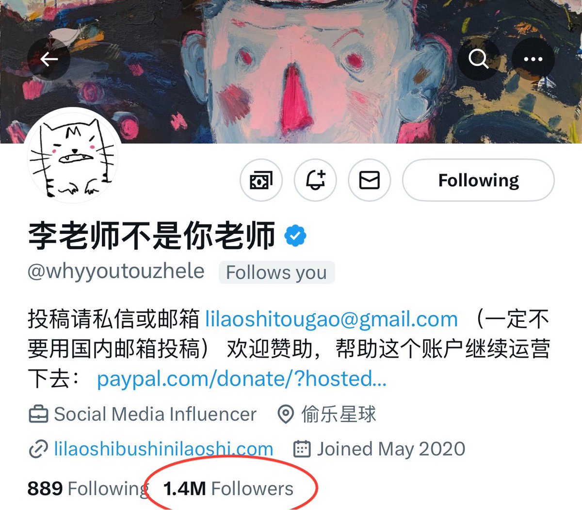582x510 pixels.
Task: View the 1.4M Followers list
Action: point(228,489)
